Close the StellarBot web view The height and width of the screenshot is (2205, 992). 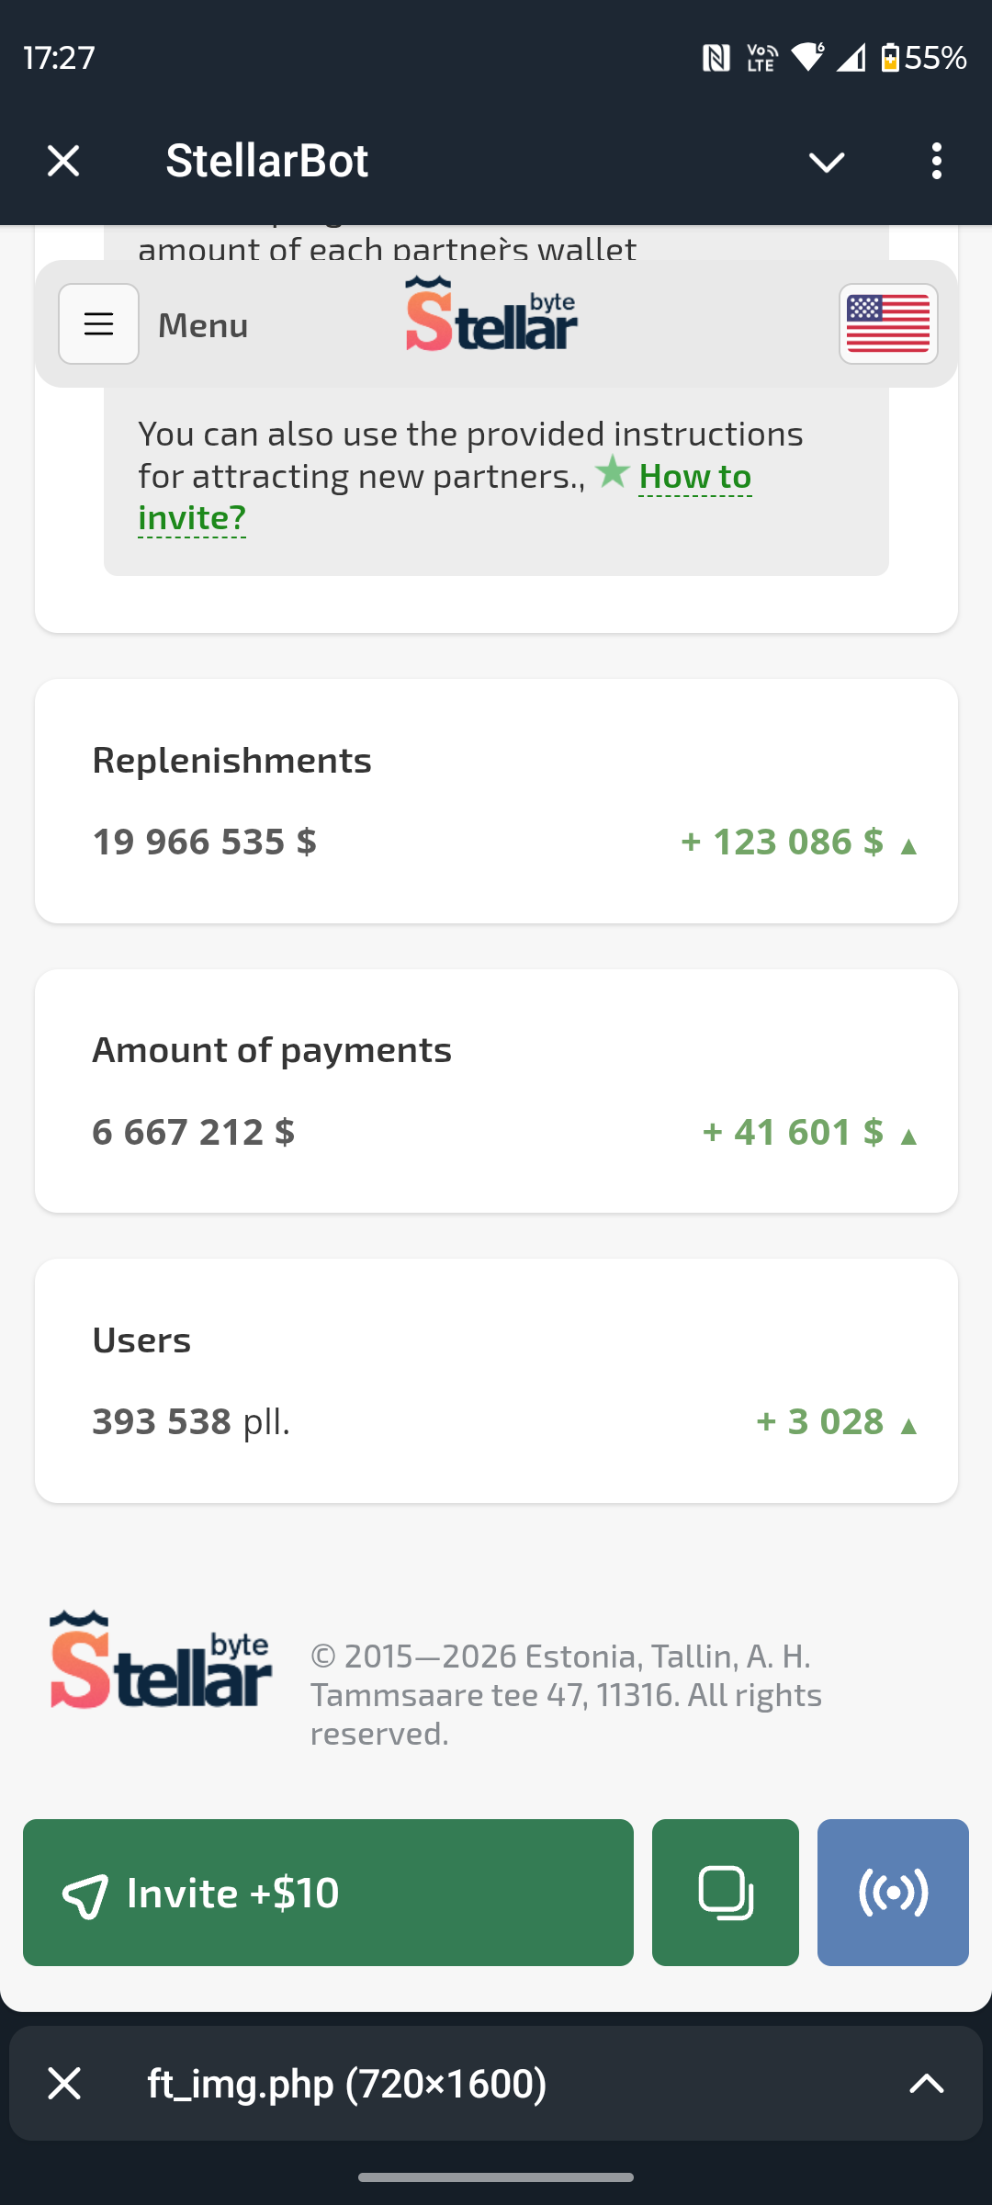click(x=63, y=161)
